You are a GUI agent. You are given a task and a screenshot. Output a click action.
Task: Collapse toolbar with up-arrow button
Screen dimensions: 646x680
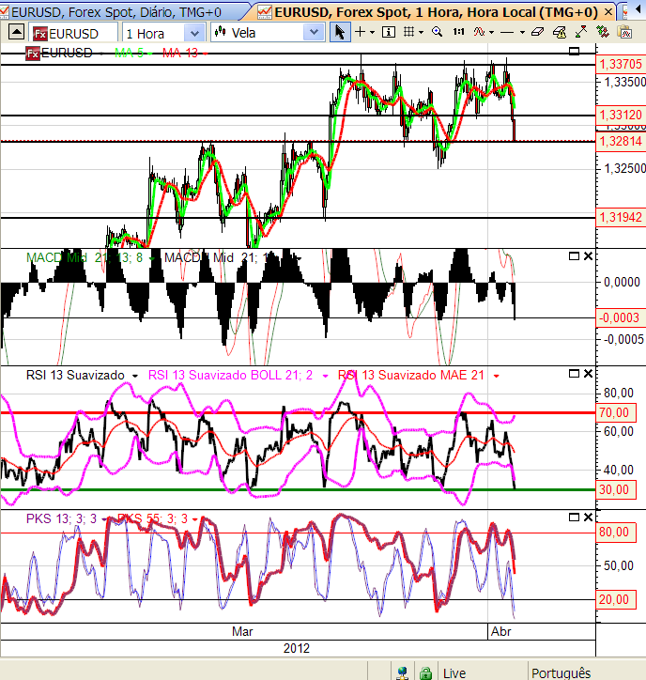(x=17, y=32)
